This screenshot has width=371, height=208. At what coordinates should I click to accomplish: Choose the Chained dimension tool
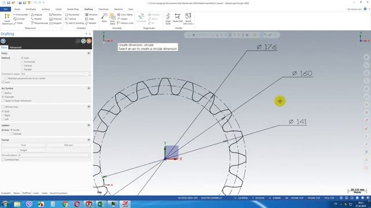click(56, 19)
